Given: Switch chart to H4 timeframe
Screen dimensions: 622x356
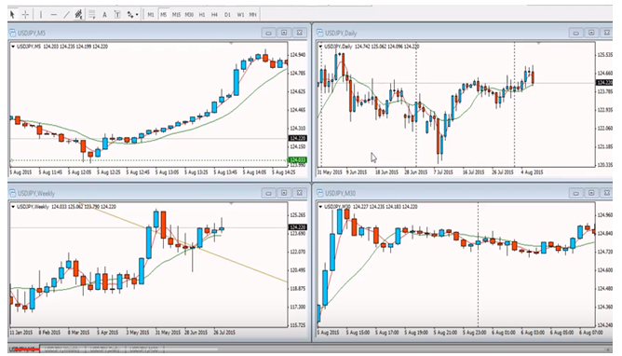Looking at the screenshot, I should point(214,15).
